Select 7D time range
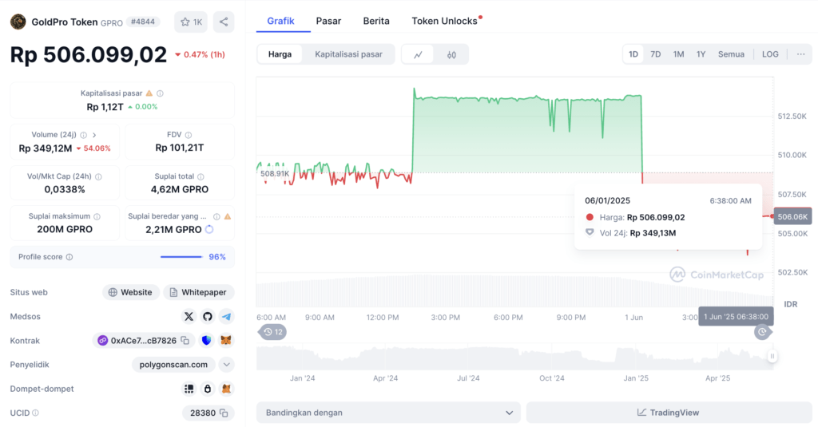Viewport: 818px width, 427px height. pos(656,54)
